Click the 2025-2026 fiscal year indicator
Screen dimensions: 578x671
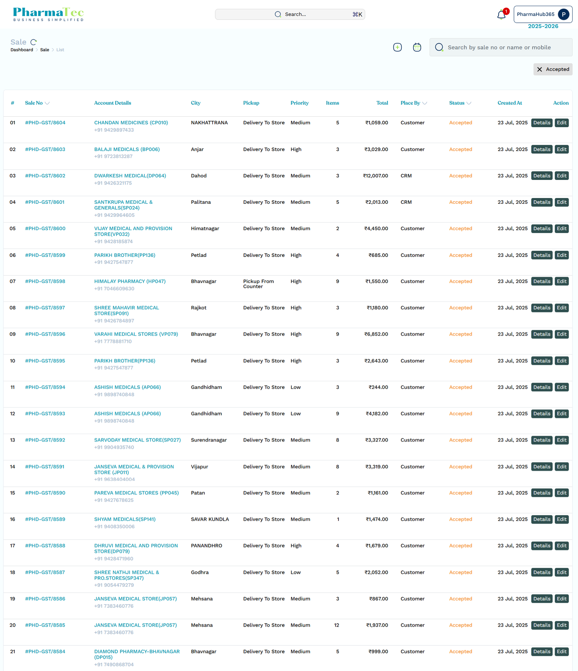(x=543, y=26)
